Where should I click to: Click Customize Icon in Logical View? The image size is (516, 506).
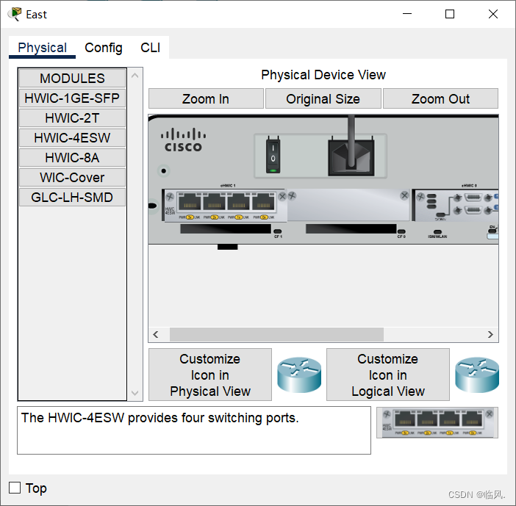click(388, 375)
